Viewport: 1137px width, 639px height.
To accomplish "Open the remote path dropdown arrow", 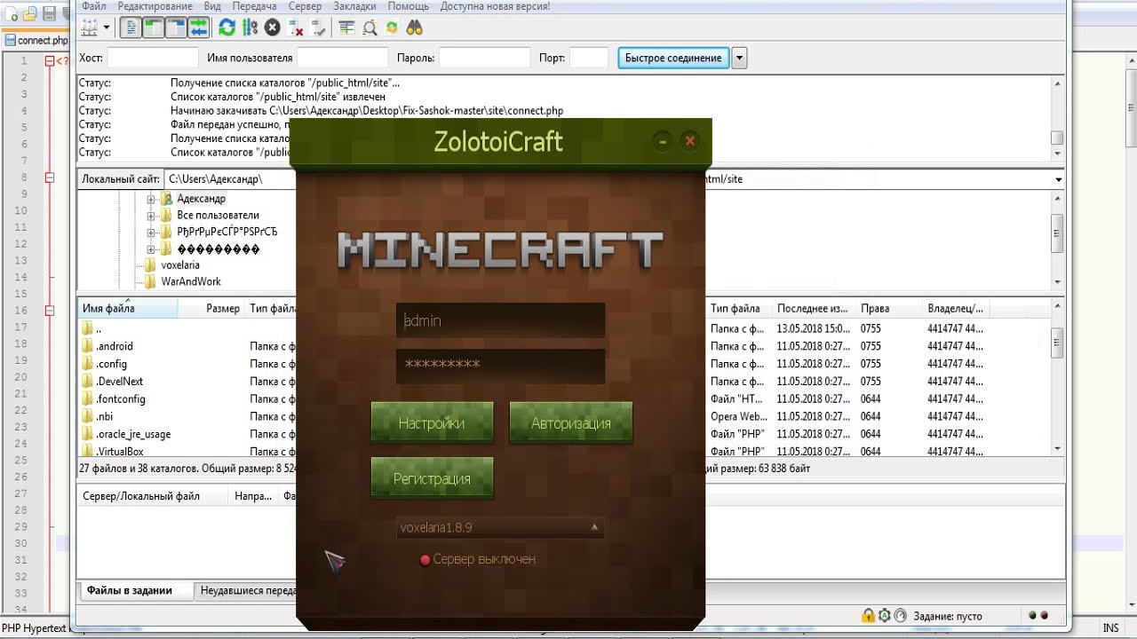I will point(1058,179).
